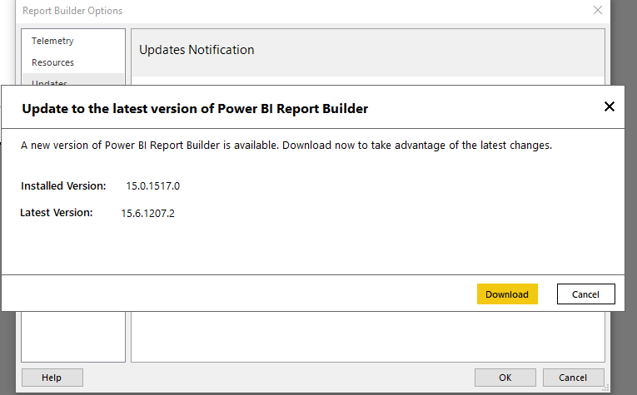
Task: Click the new version available message
Action: point(286,146)
